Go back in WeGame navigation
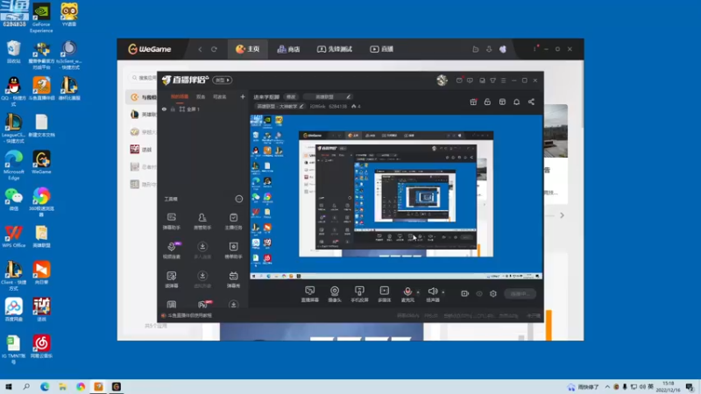The height and width of the screenshot is (394, 701). click(200, 49)
